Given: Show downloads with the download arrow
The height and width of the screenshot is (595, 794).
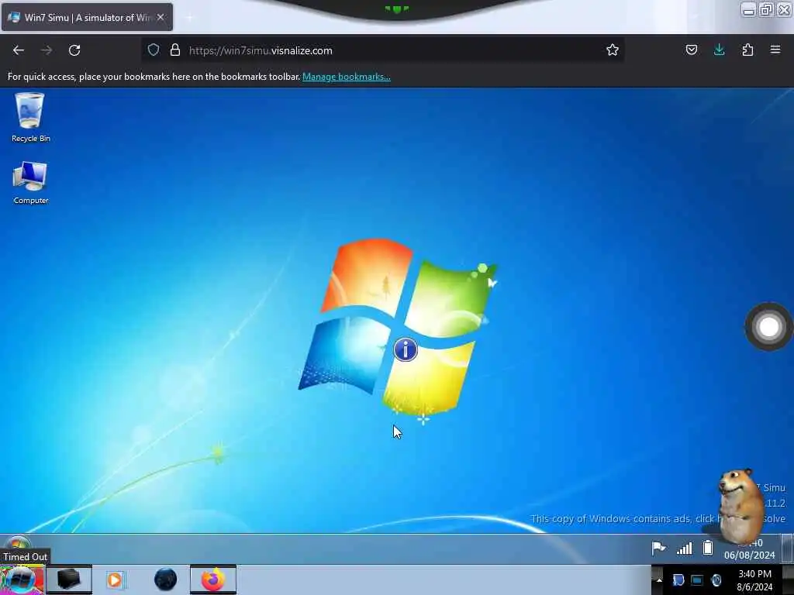Looking at the screenshot, I should coord(719,50).
